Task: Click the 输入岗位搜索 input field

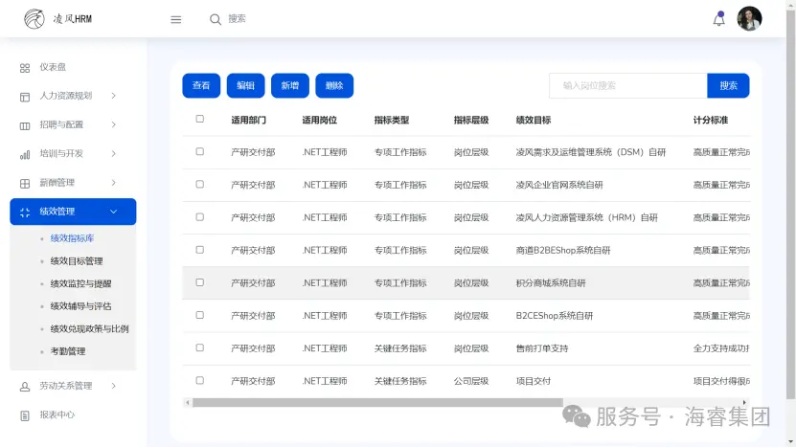Action: click(x=627, y=85)
